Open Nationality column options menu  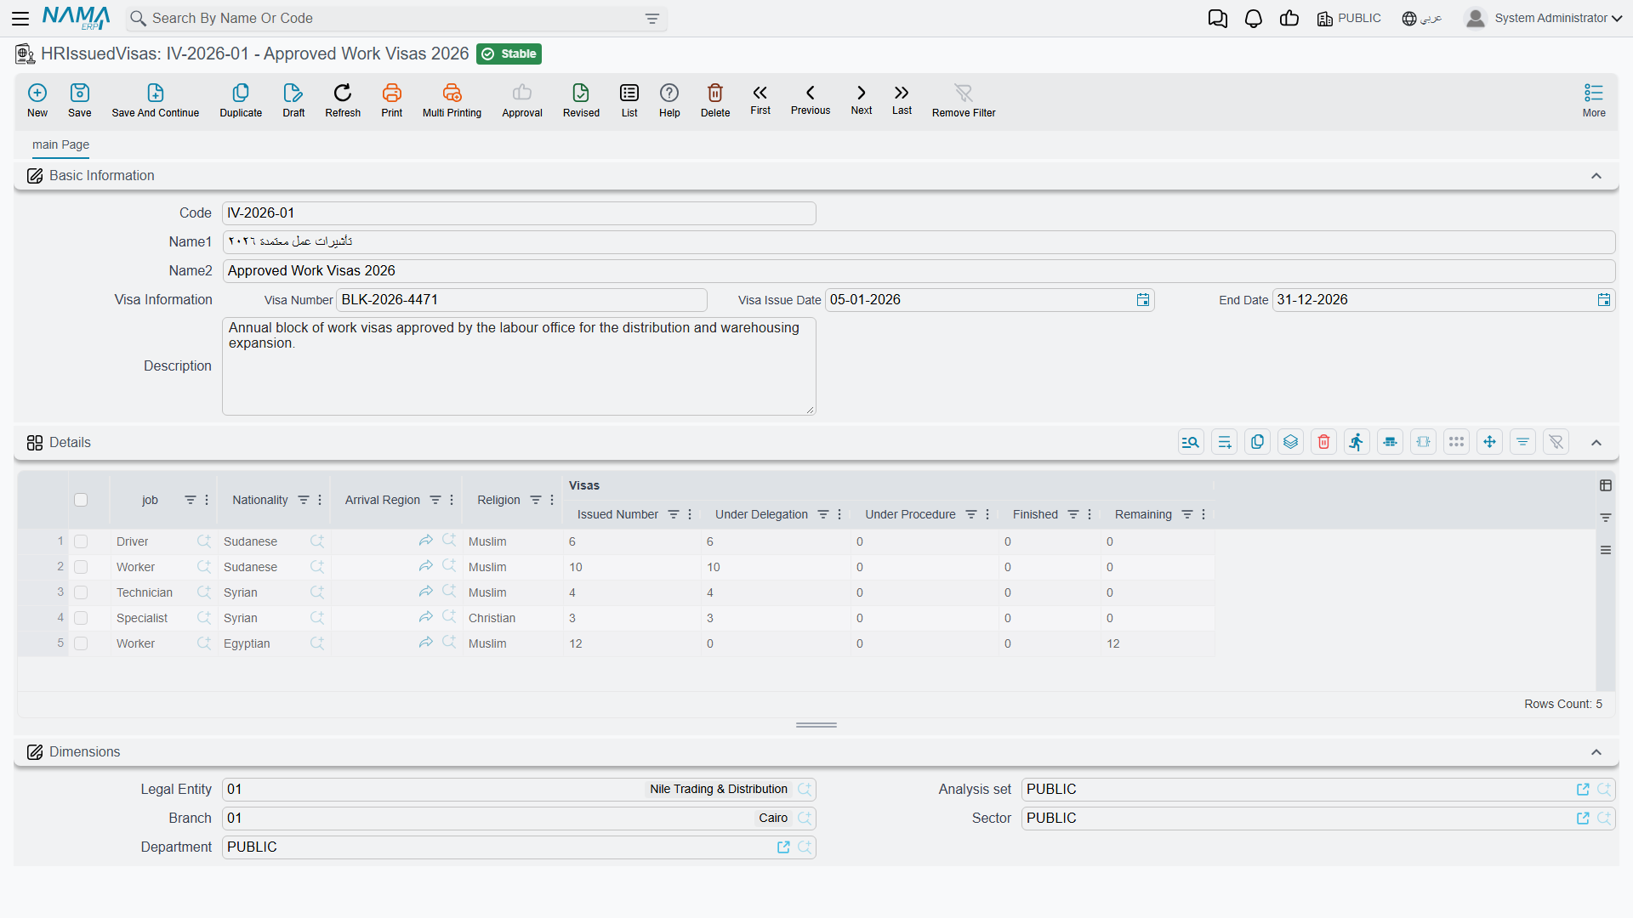click(x=320, y=500)
